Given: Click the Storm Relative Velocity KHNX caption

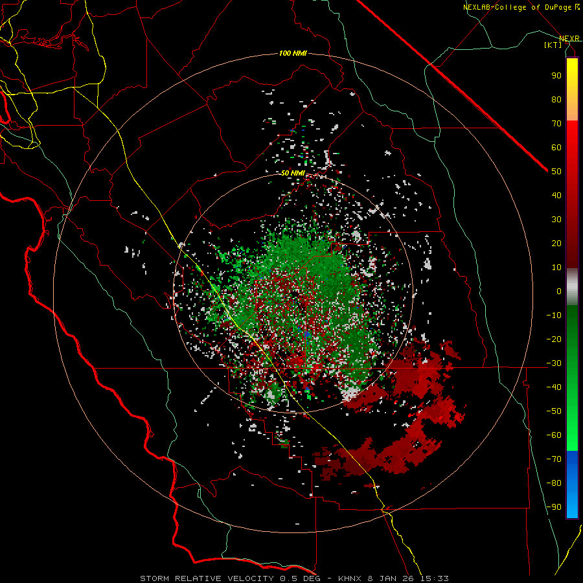Looking at the screenshot, I should click(294, 578).
